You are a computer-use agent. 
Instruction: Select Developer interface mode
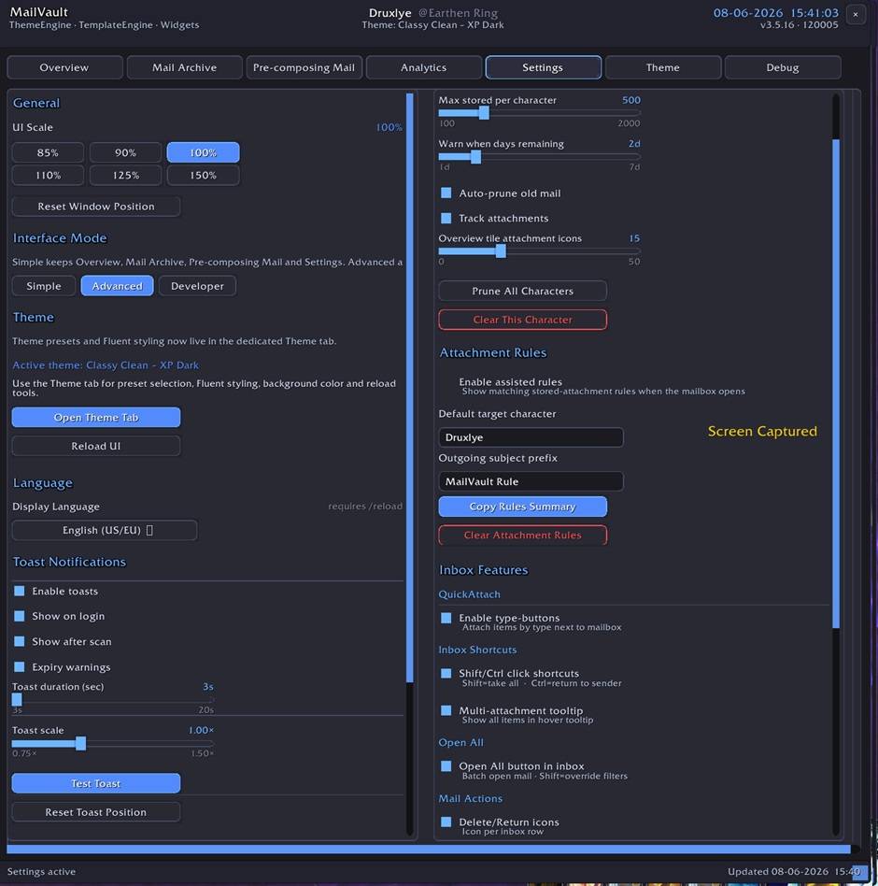coord(197,286)
